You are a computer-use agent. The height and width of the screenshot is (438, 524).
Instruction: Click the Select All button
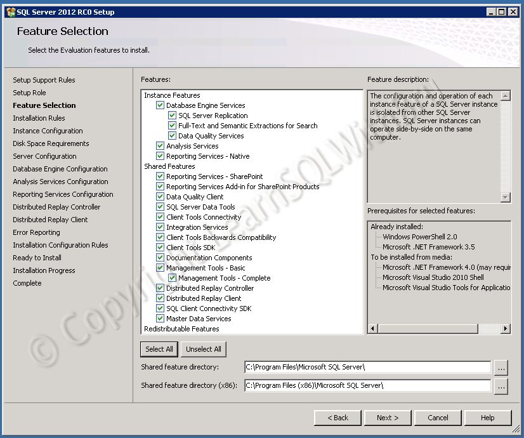click(x=159, y=349)
